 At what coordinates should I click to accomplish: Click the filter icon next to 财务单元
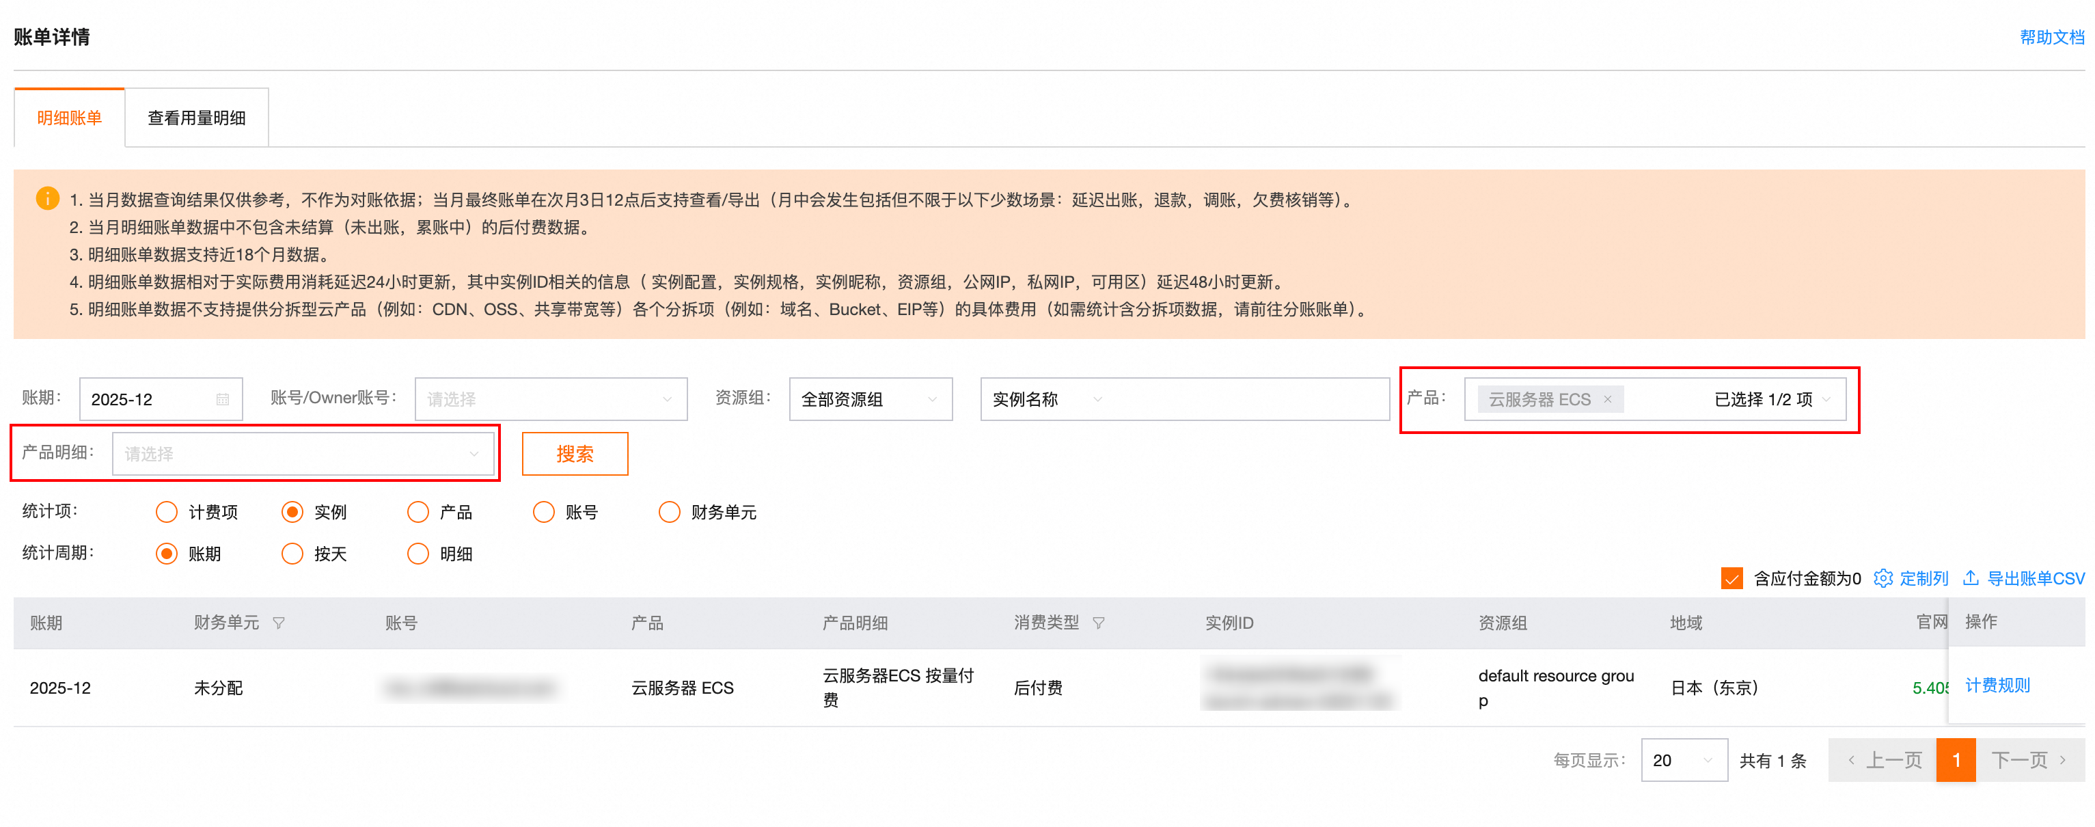tap(279, 623)
